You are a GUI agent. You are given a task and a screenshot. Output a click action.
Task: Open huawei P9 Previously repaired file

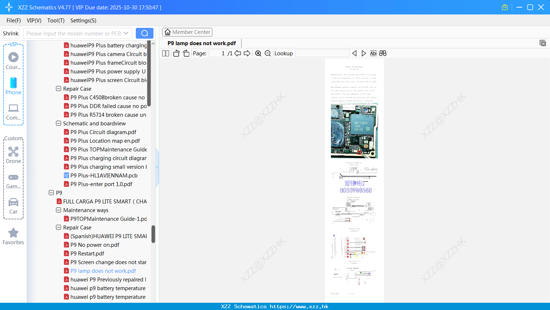click(x=108, y=279)
